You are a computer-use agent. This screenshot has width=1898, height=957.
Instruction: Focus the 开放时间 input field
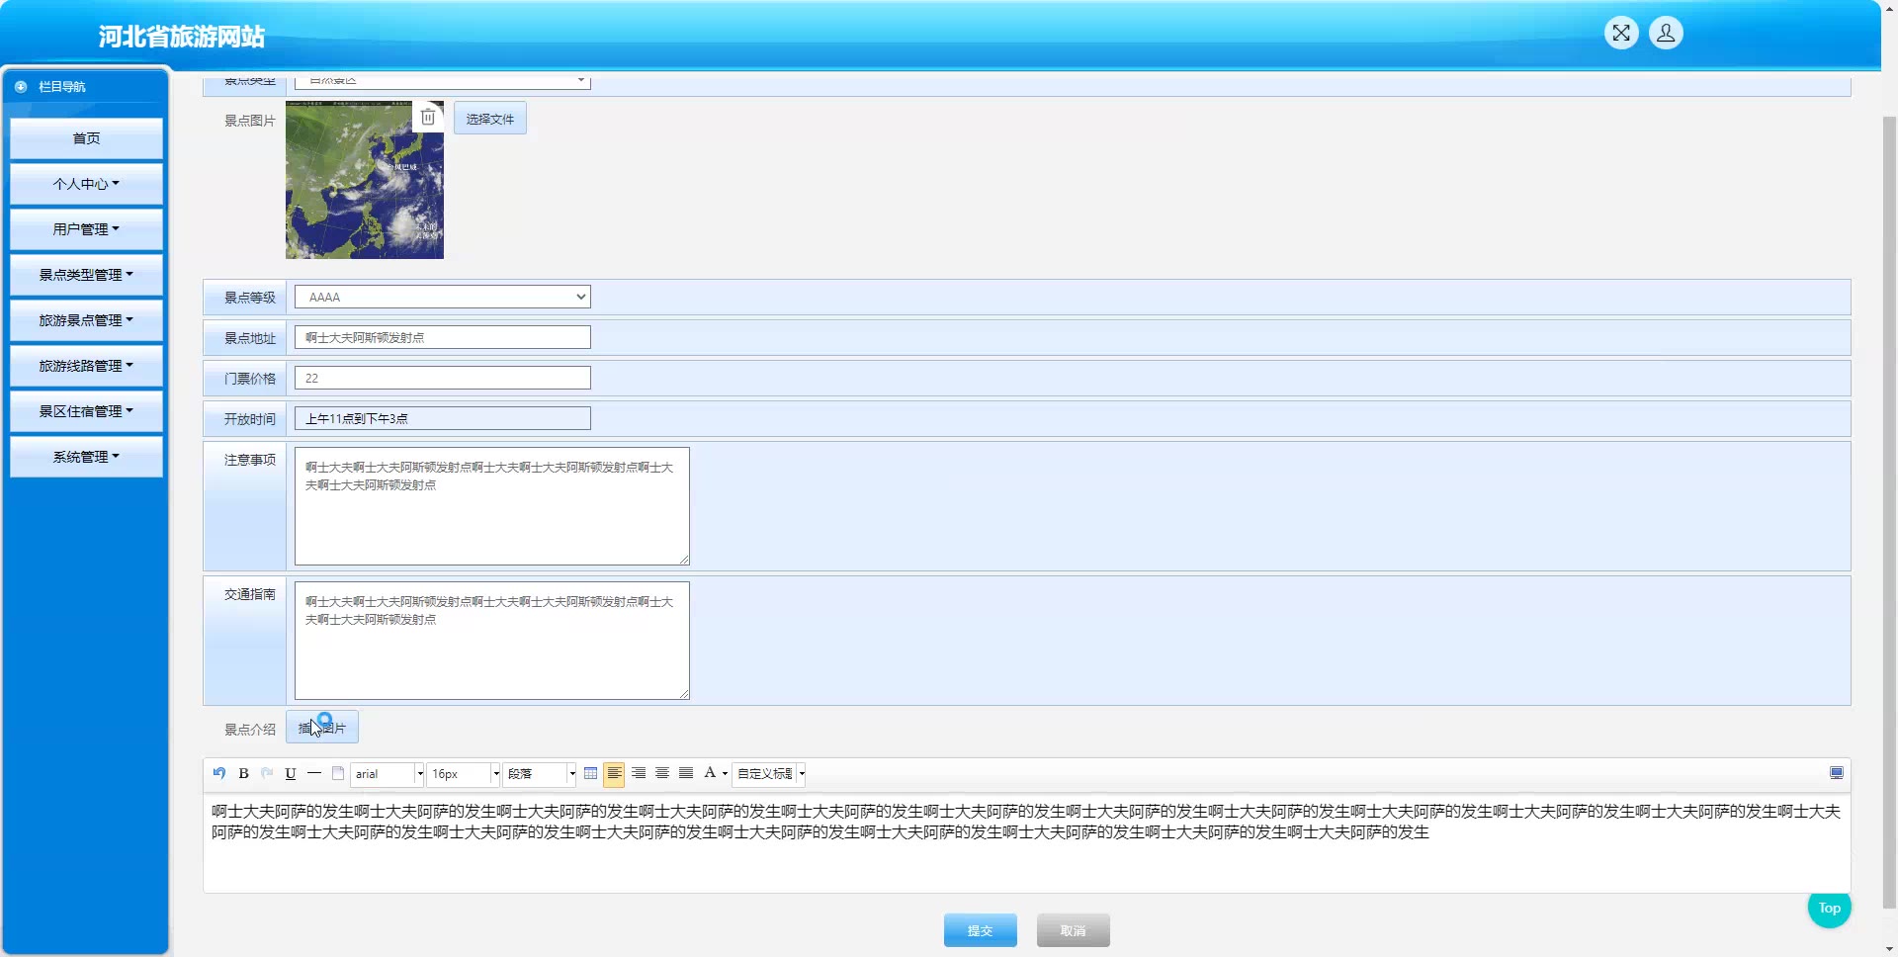(x=443, y=418)
